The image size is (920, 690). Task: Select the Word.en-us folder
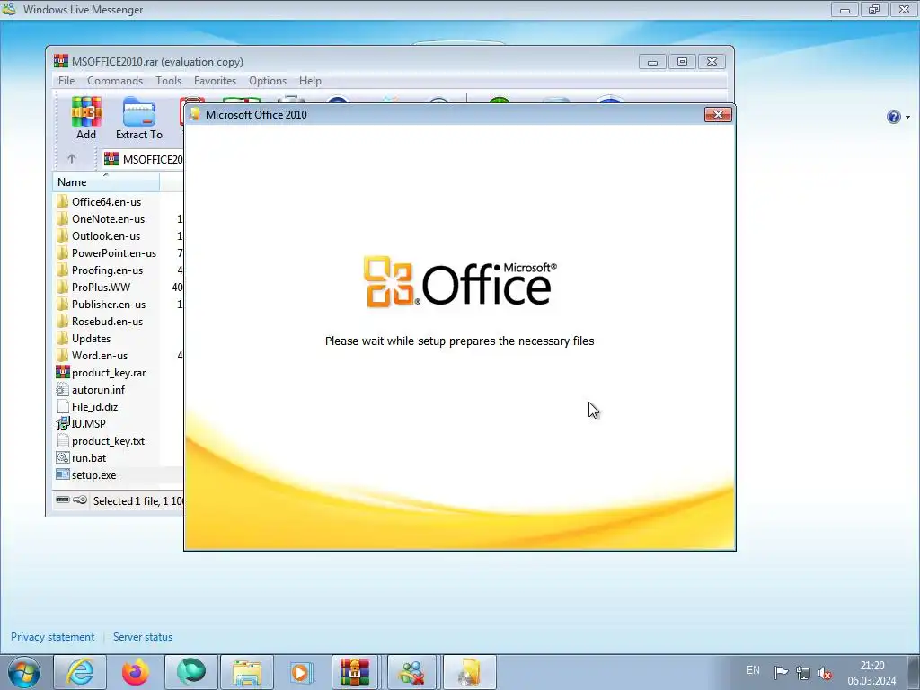[99, 355]
